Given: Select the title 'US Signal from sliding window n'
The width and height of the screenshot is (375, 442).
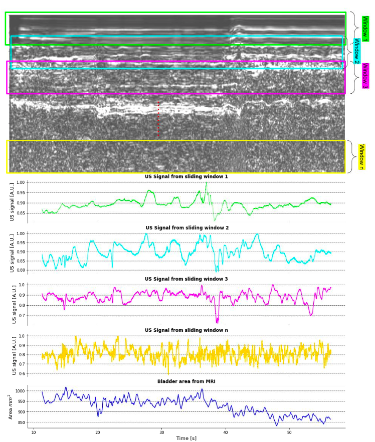Looking at the screenshot, I should coord(186,330).
